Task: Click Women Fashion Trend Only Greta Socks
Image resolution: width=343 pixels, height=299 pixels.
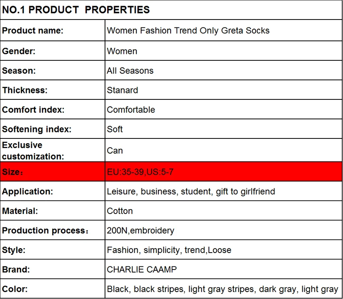Action: point(188,31)
